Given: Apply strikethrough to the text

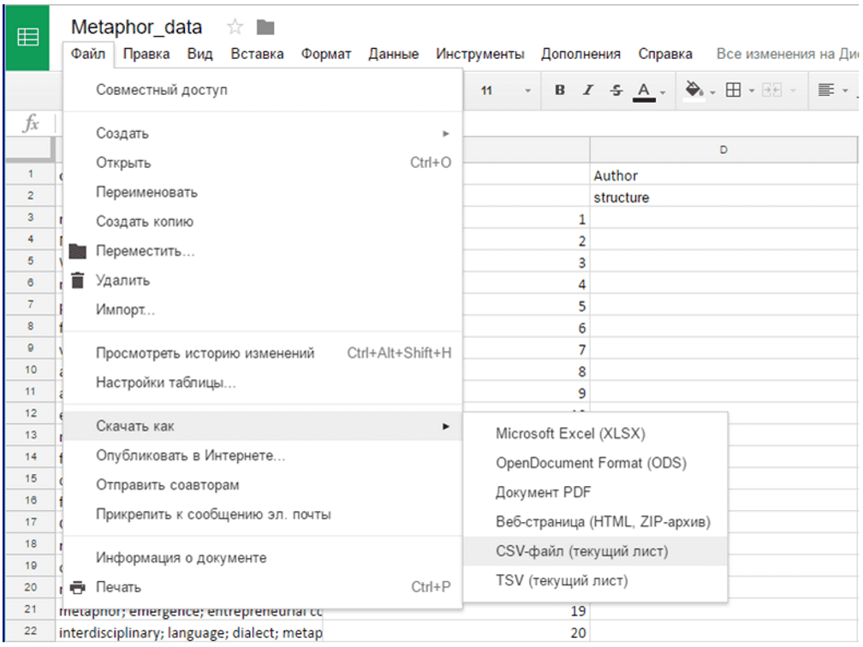Looking at the screenshot, I should pos(616,90).
